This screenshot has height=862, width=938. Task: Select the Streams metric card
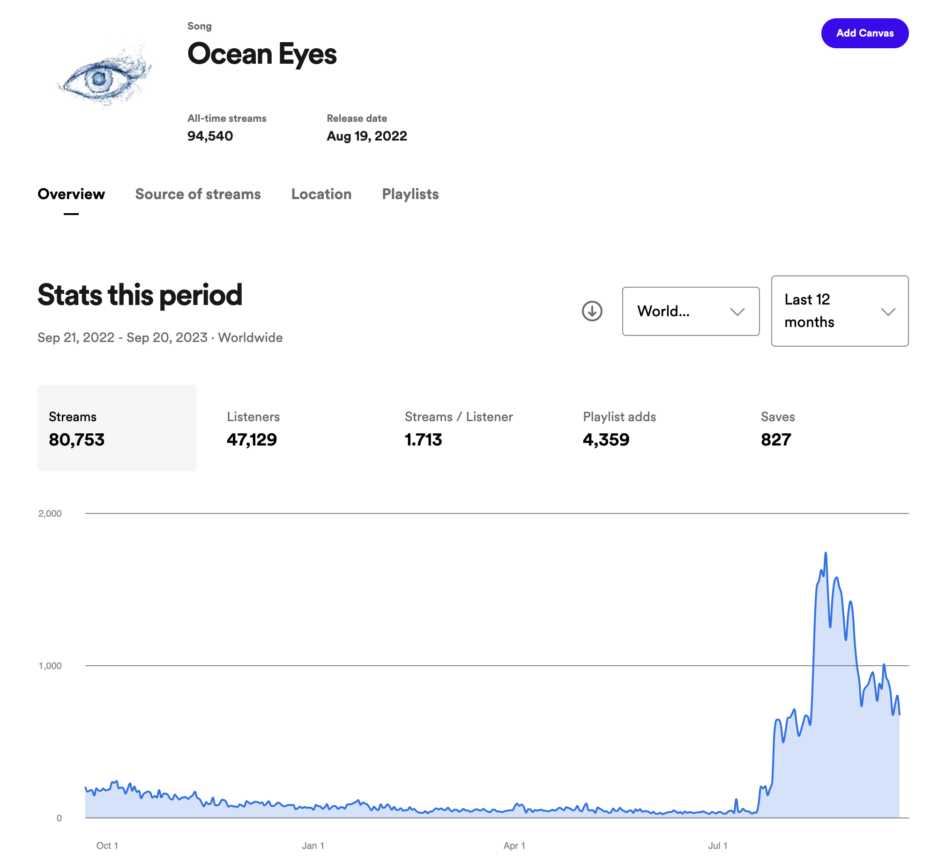(x=117, y=428)
